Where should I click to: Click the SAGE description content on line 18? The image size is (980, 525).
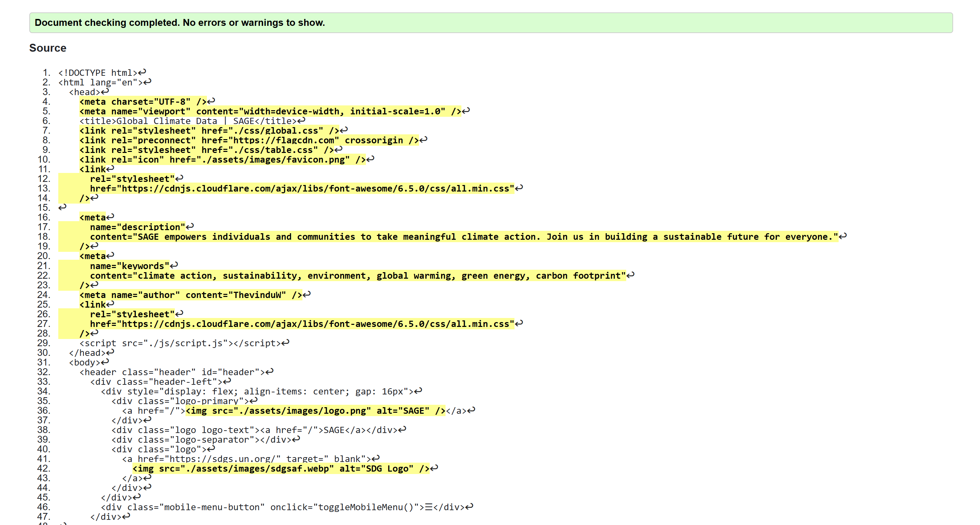pos(457,236)
